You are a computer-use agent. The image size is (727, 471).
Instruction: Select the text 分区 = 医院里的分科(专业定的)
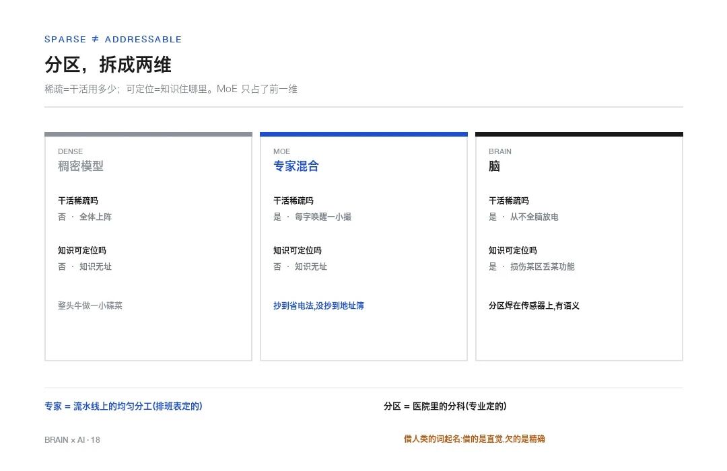tap(445, 406)
